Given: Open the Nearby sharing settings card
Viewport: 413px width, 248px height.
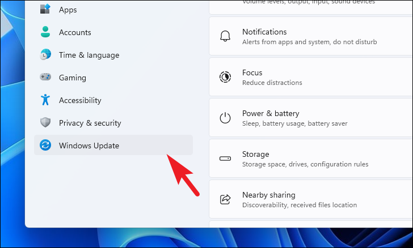Looking at the screenshot, I should (311, 199).
